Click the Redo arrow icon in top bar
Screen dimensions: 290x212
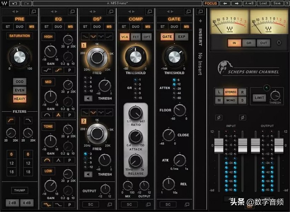coord(27,3)
